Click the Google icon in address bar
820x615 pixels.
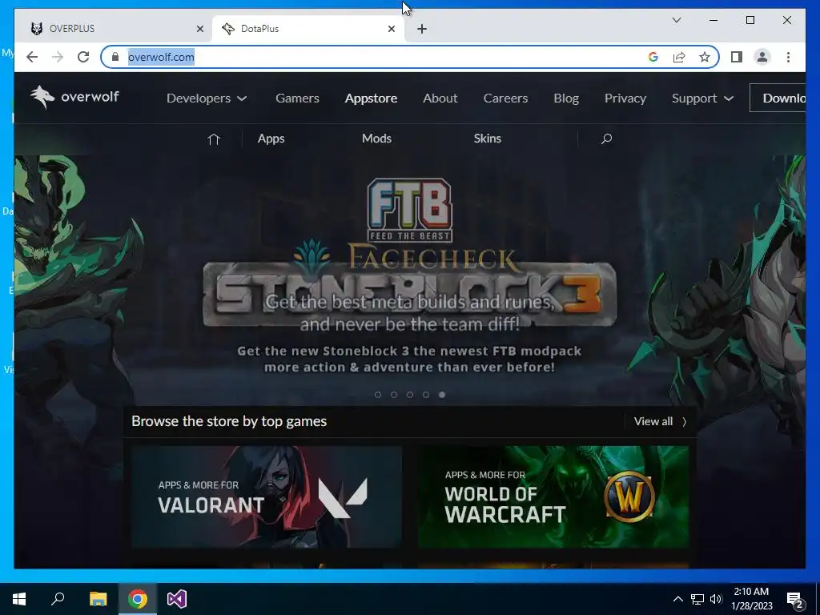click(653, 57)
